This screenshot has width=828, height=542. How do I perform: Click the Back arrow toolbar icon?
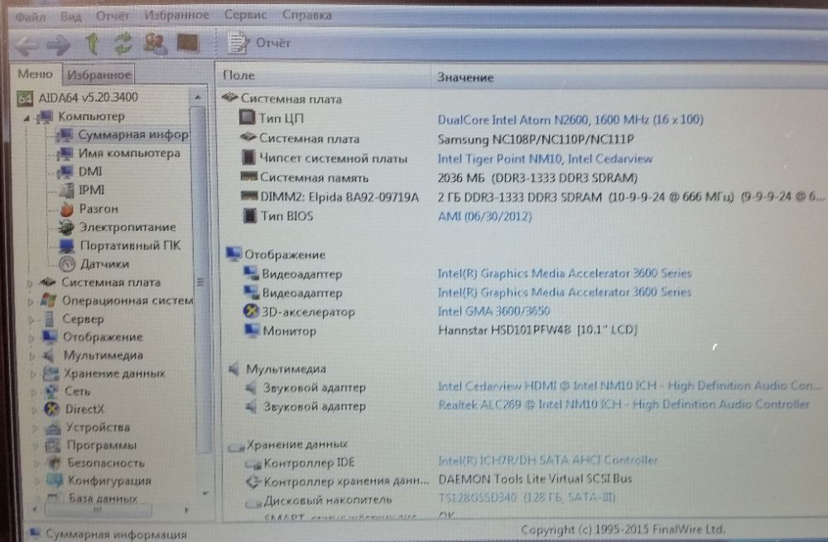pyautogui.click(x=26, y=45)
